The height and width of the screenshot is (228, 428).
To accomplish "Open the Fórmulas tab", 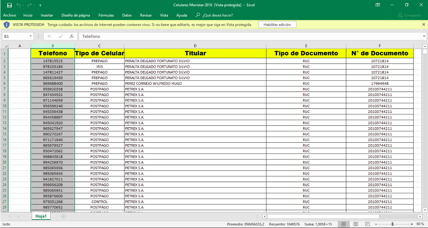I will click(x=106, y=15).
